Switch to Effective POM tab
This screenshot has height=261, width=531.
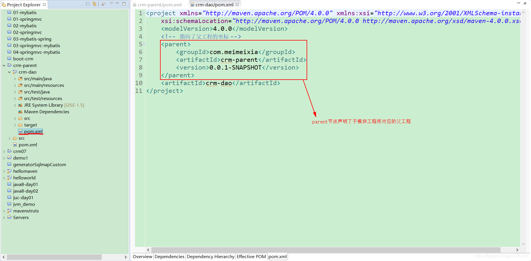click(x=251, y=256)
